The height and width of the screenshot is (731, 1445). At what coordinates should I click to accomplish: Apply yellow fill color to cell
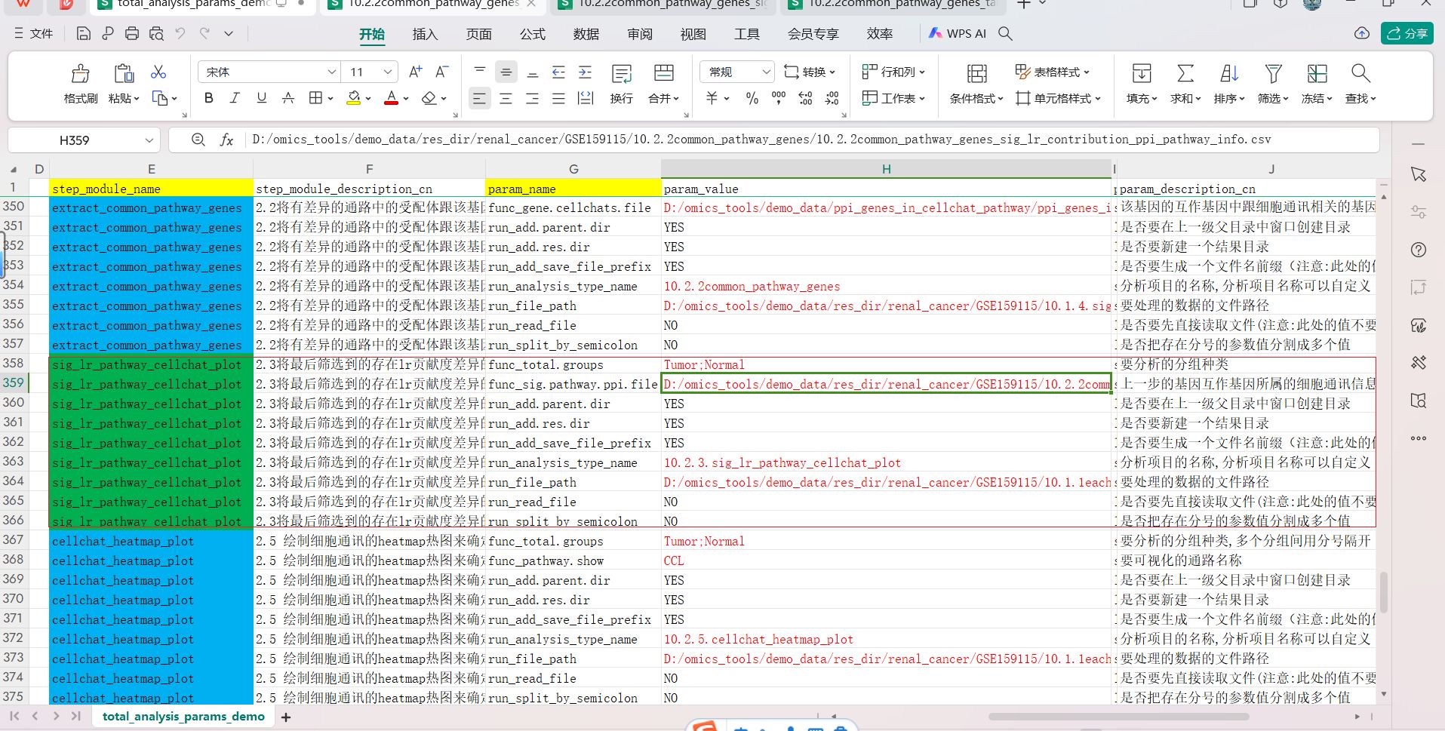[353, 98]
